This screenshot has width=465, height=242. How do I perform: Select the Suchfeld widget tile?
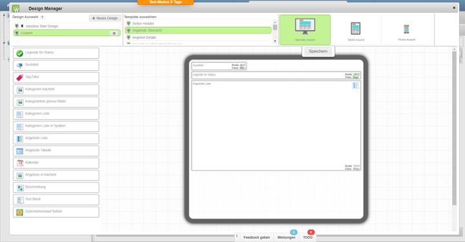click(x=56, y=65)
